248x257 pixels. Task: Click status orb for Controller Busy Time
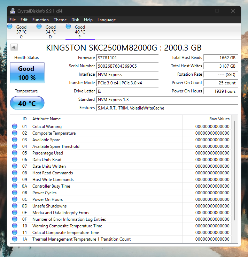click(15, 186)
